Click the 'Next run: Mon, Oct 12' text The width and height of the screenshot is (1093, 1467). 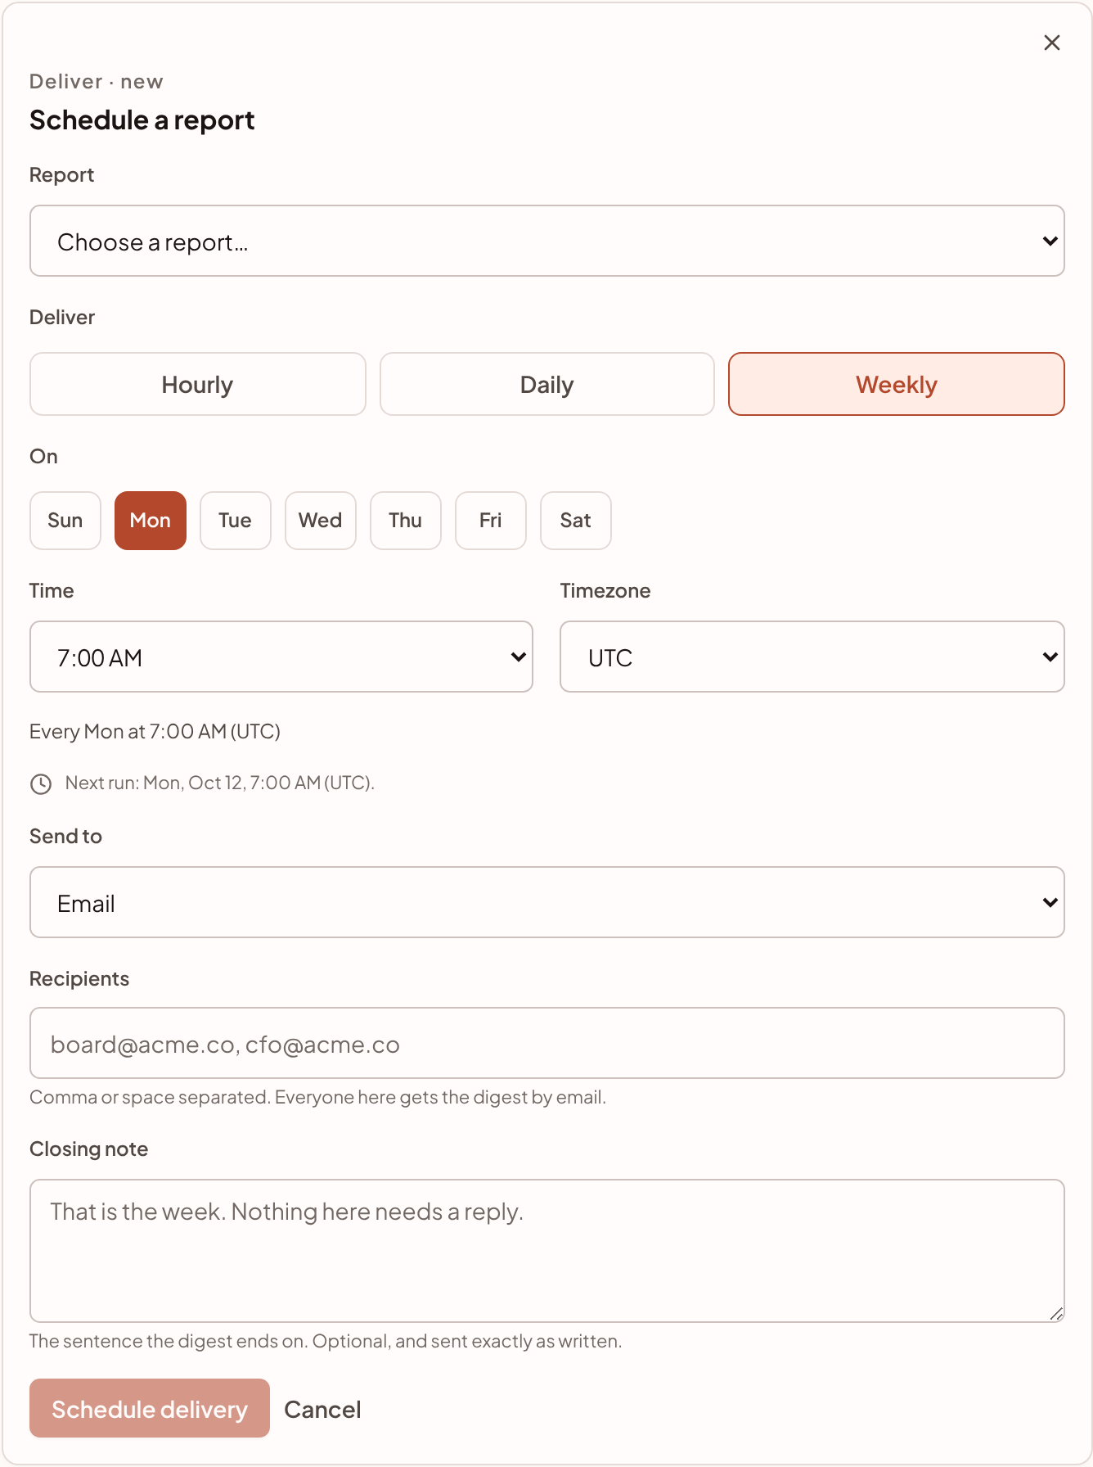pyautogui.click(x=220, y=783)
